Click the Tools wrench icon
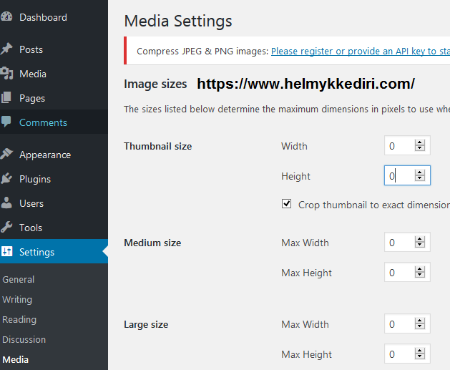450x370 pixels. pyautogui.click(x=7, y=228)
